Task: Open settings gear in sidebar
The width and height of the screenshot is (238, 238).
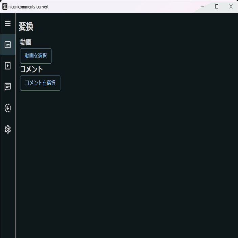Action: coord(8,129)
